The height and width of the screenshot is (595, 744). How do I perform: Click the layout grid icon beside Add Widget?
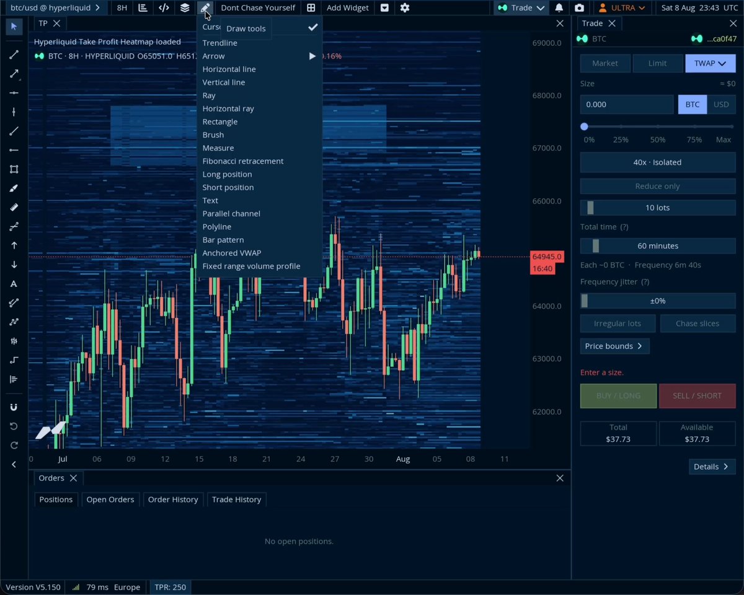311,7
